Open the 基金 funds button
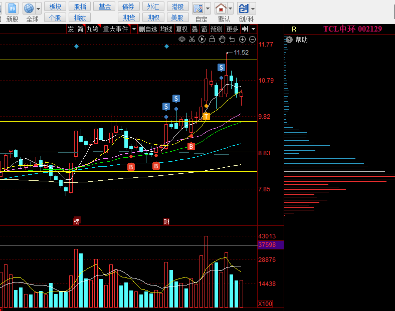The height and width of the screenshot is (311, 395). (x=104, y=7)
